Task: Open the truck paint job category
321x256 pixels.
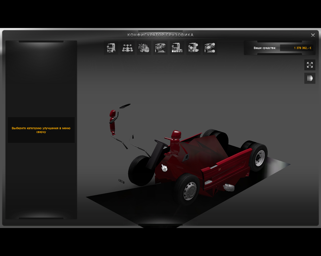Action: pyautogui.click(x=177, y=48)
